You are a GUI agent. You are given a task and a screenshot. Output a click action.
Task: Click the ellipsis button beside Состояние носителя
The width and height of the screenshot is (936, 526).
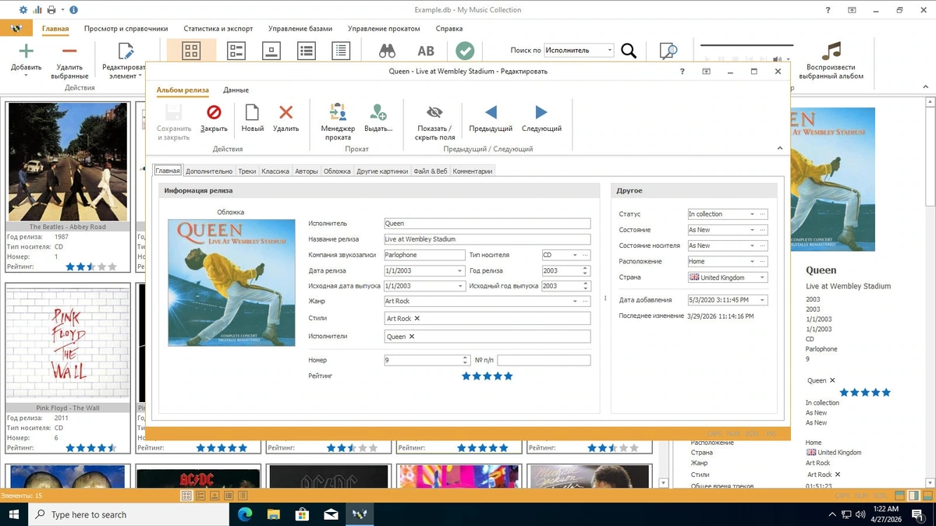(763, 245)
